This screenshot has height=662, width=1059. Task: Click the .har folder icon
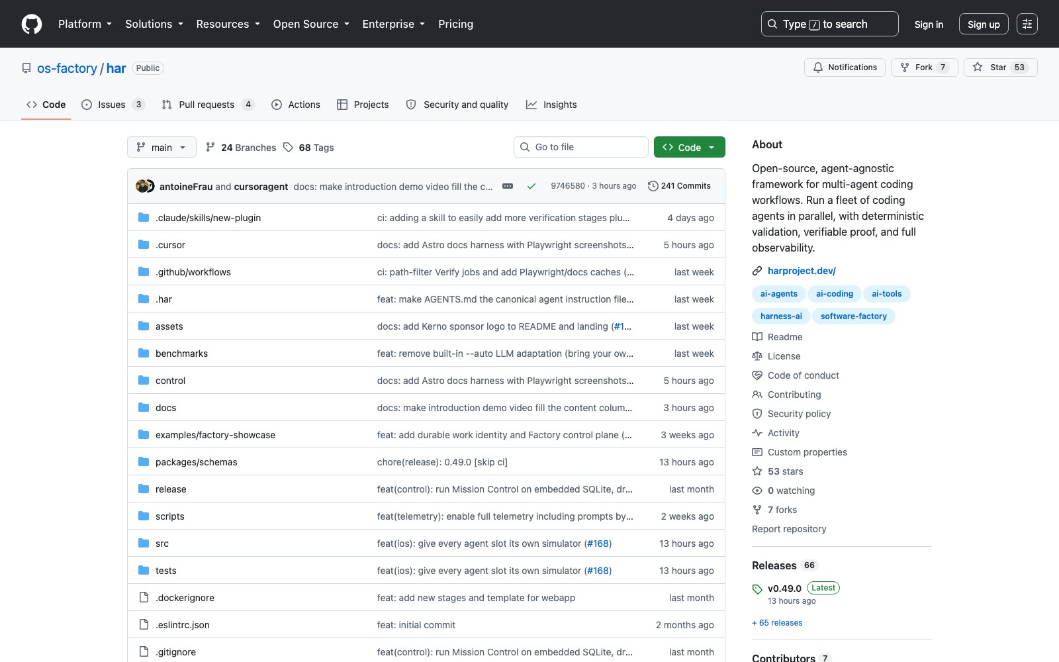click(x=144, y=299)
